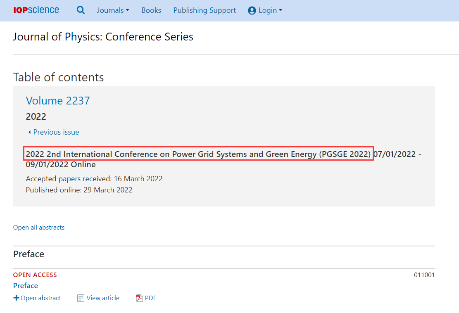This screenshot has height=313, width=459.
Task: Click the Previous issue arrow icon
Action: [x=29, y=132]
